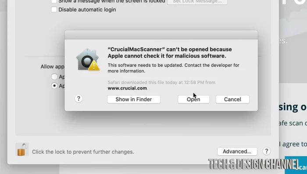Screen dimensions: 307x174
Task: Click the CrucialMacScanner can't be opened heading
Action: (x=170, y=53)
